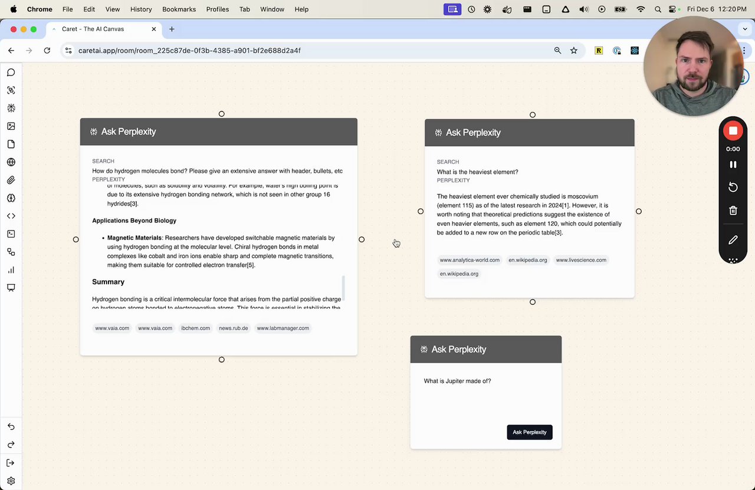Open the ibchem.com source link
The height and width of the screenshot is (490, 755).
tap(195, 328)
